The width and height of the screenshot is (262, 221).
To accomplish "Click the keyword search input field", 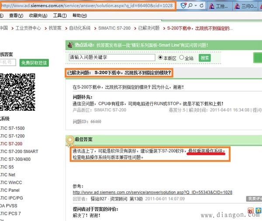I will point(112,58).
